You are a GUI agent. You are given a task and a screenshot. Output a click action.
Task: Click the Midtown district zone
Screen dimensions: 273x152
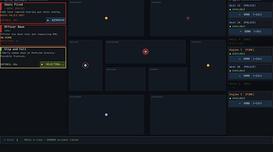click(x=125, y=79)
